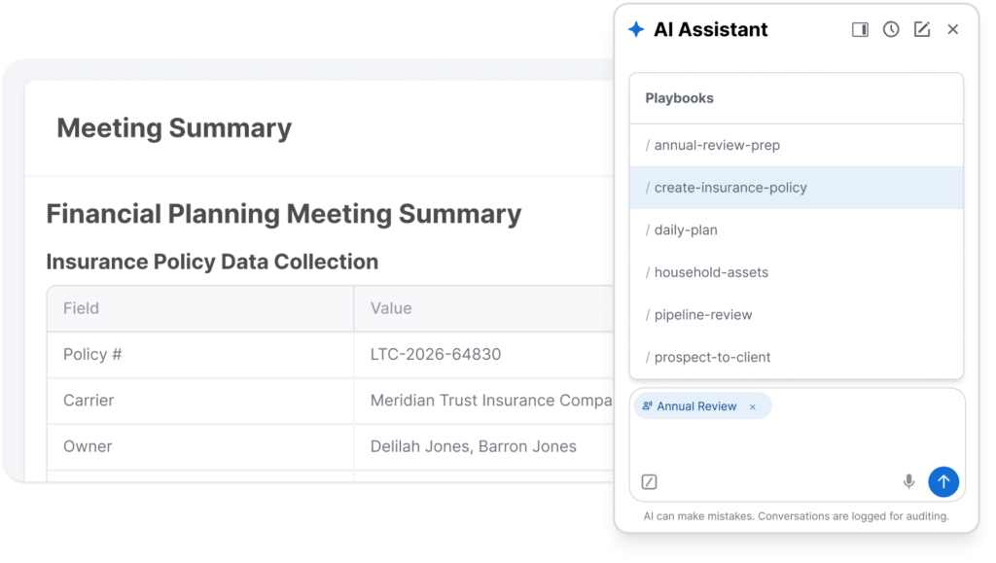Select the annual-review-prep playbook
The height and width of the screenshot is (563, 996).
(797, 145)
